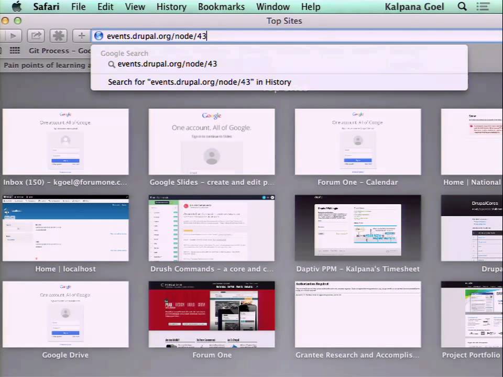Click Home | localhost caption text
The height and width of the screenshot is (377, 503).
tap(65, 269)
